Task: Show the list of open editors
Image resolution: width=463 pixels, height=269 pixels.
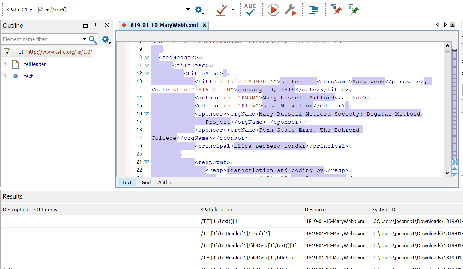Action: coord(453,25)
